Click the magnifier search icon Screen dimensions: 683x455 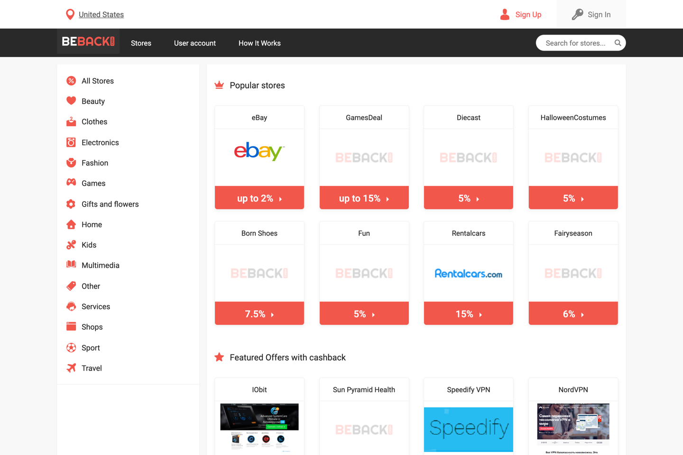618,43
